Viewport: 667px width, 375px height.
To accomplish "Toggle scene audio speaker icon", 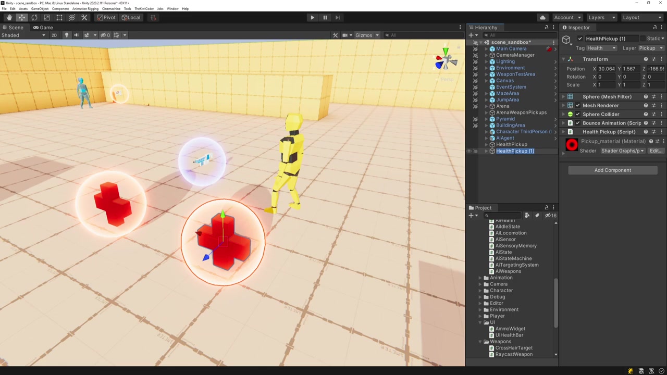I will click(77, 35).
